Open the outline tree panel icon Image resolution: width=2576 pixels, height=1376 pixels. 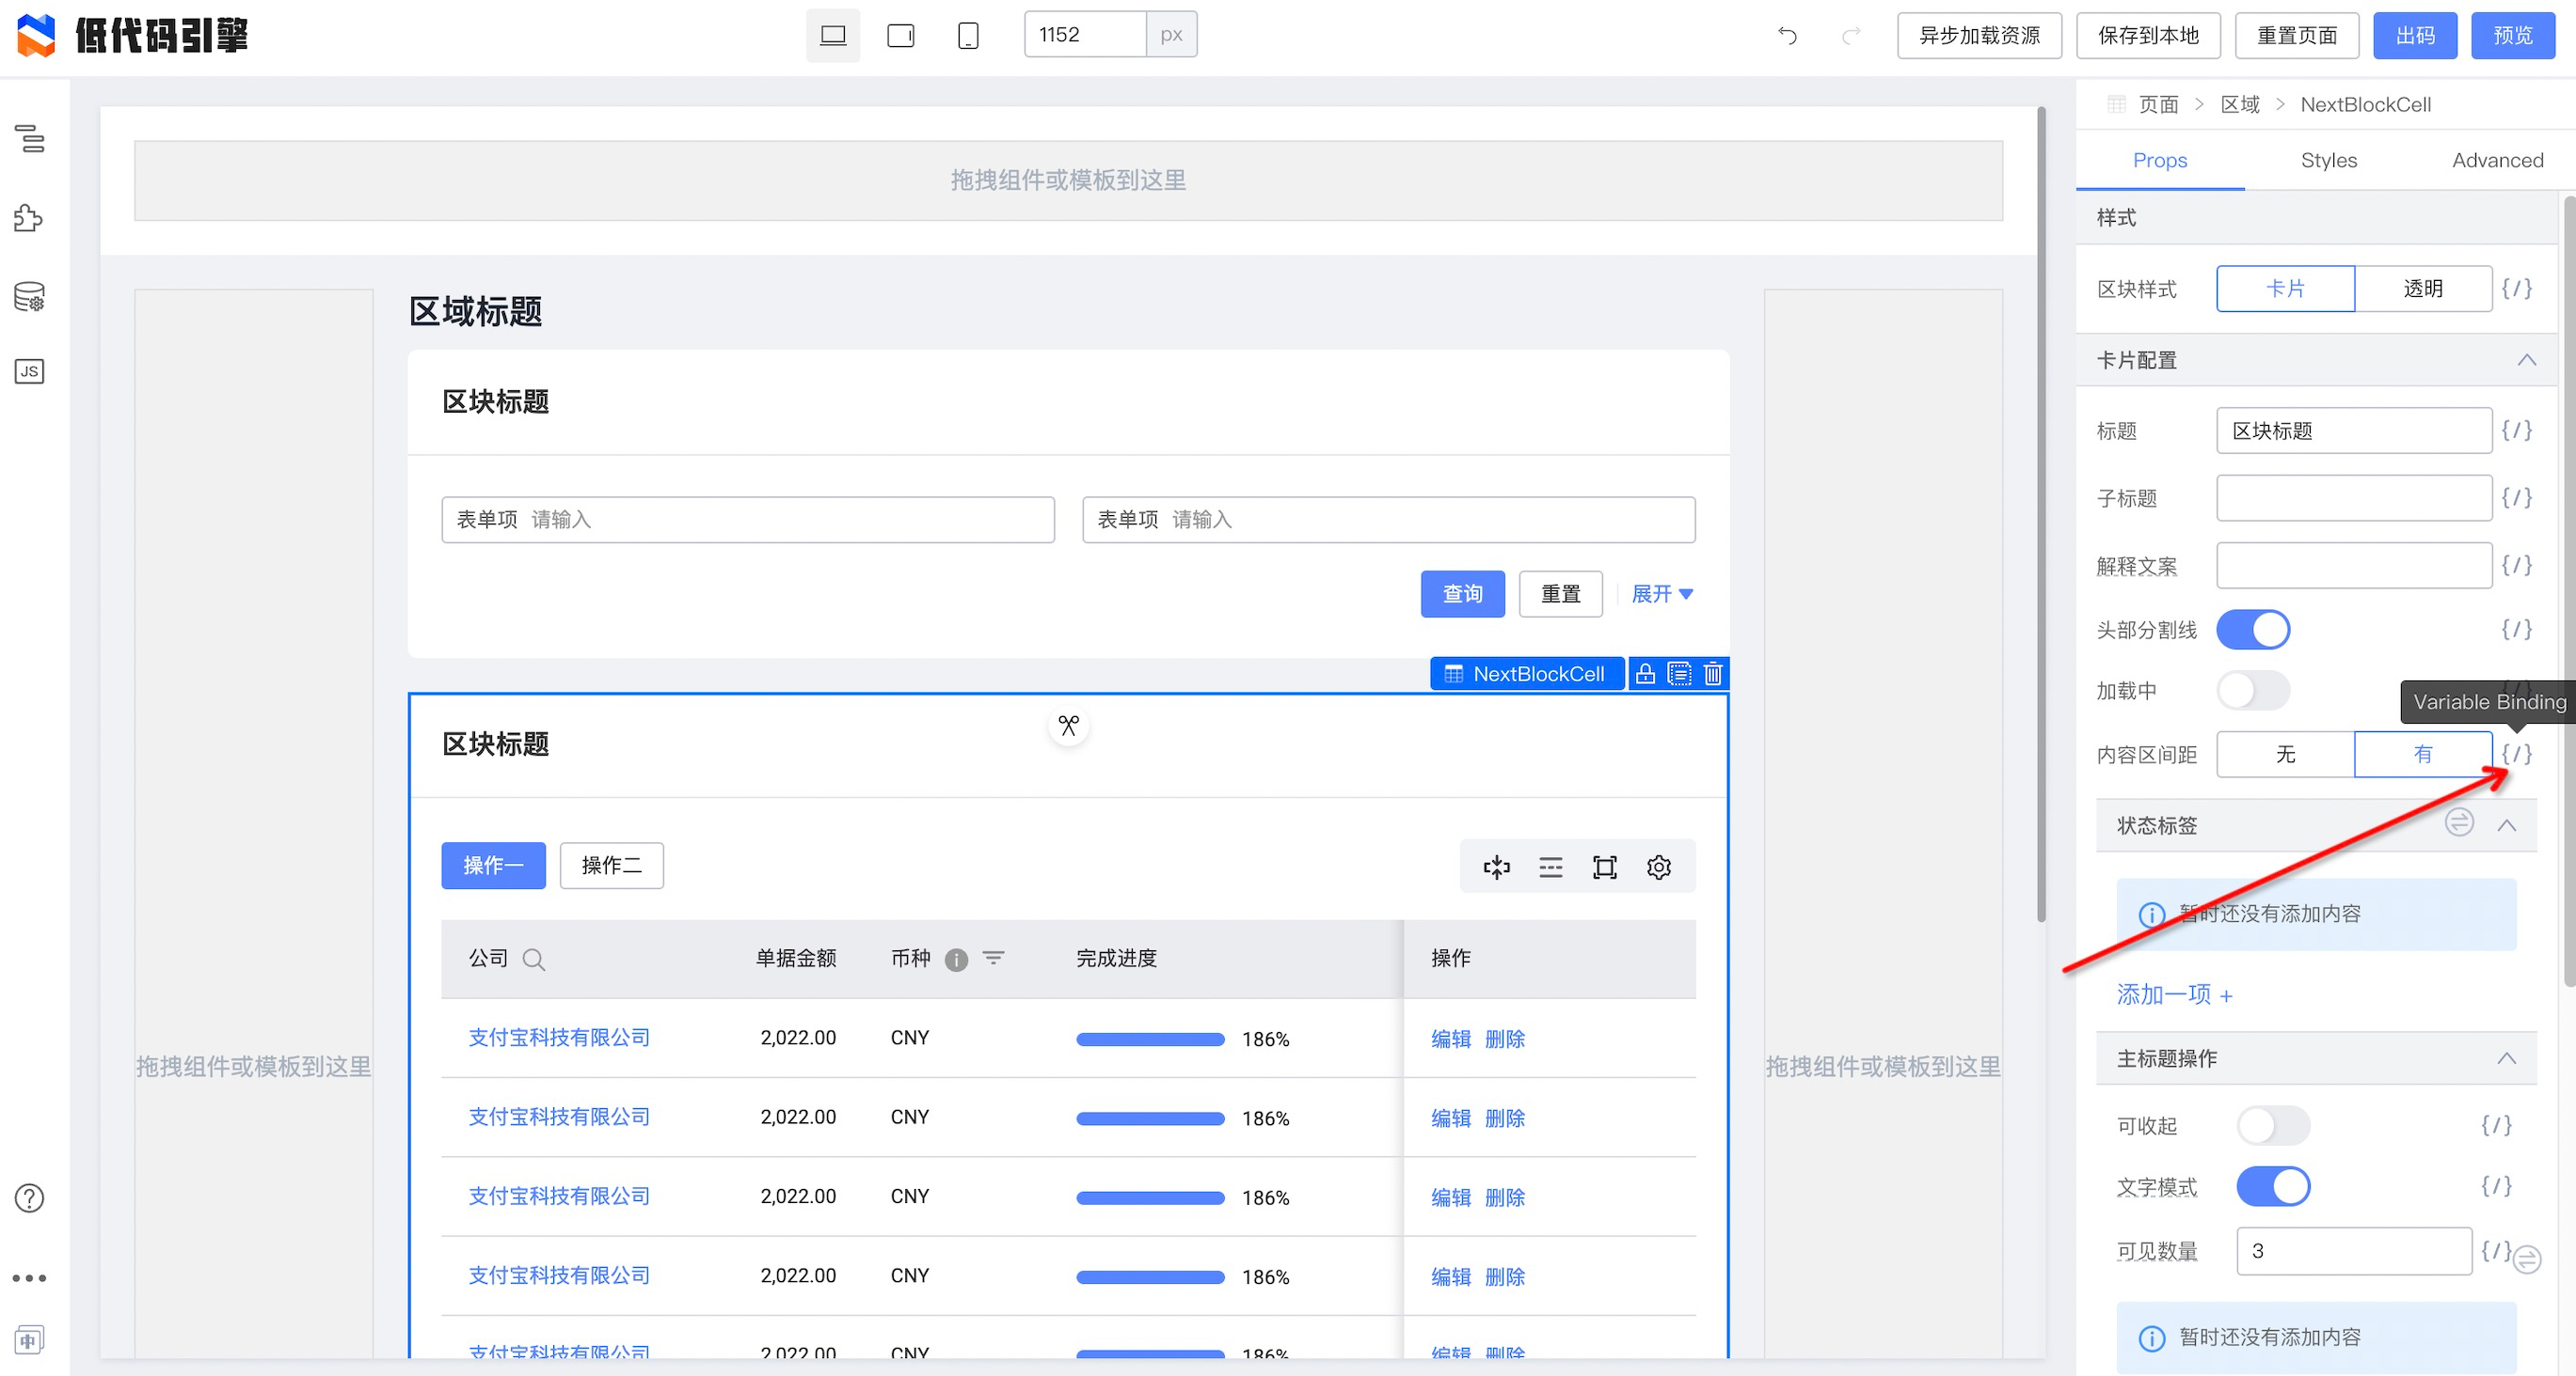[30, 138]
